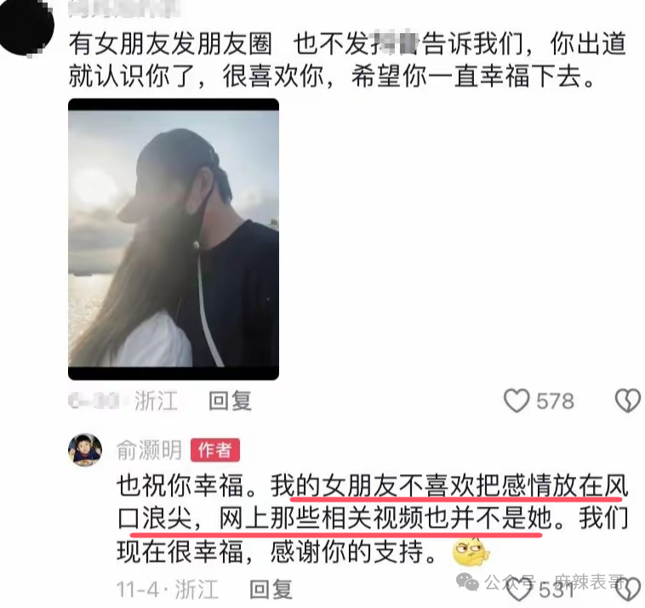Click the 回复 button under the top comment
The height and width of the screenshot is (608, 645).
tap(230, 401)
